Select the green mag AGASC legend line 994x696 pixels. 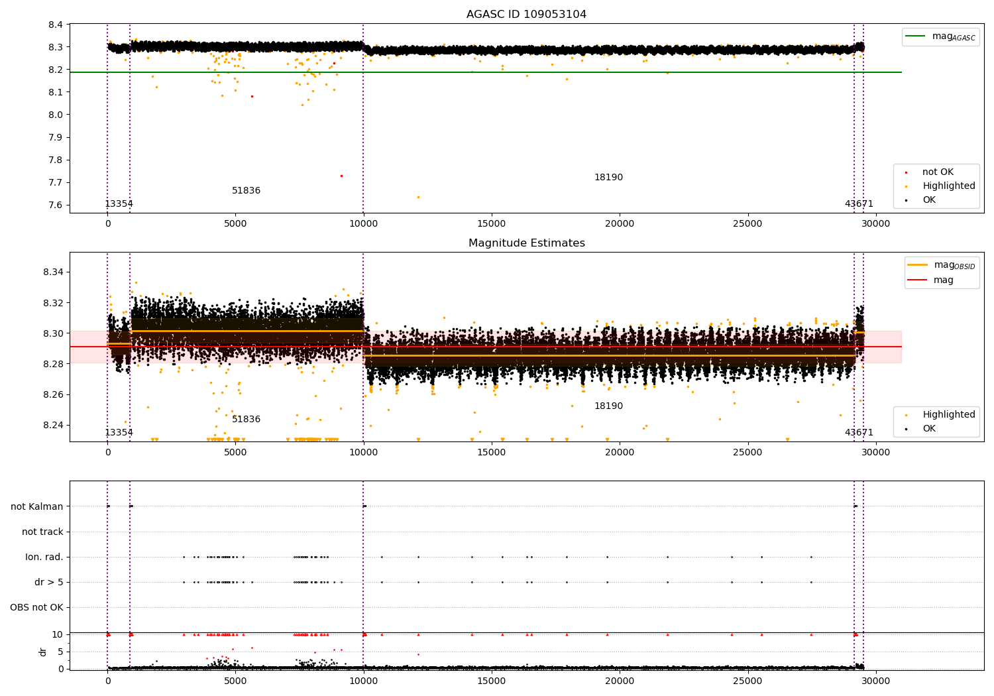coord(916,36)
